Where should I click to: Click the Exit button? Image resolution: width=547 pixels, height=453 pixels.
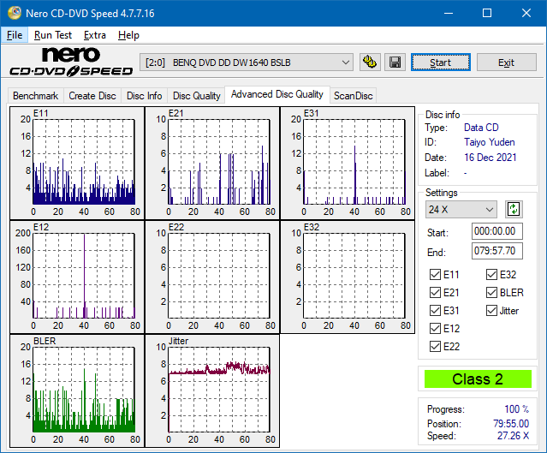point(506,63)
